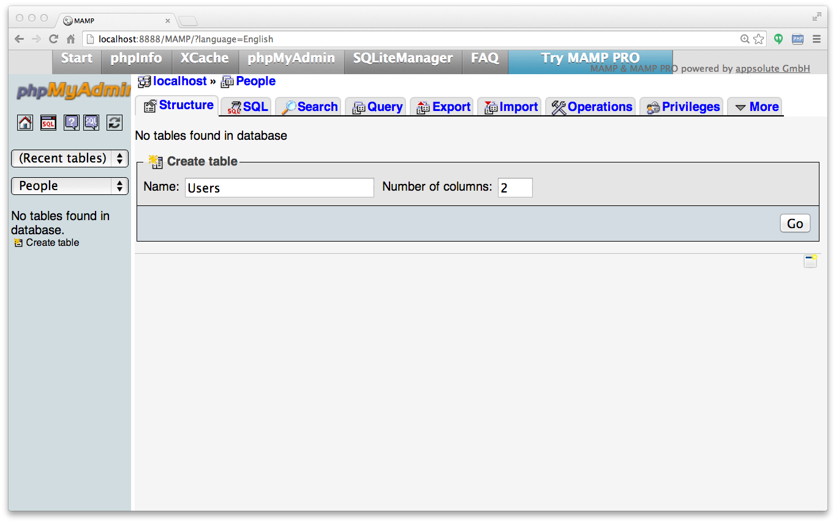The image size is (836, 523).
Task: Go back with browser back arrow
Action: click(20, 39)
